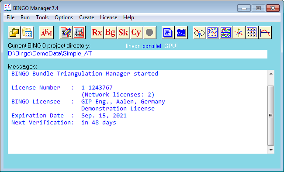Start the Bg (BINGO) adjustment icon
This screenshot has height=172, width=284.
click(110, 33)
